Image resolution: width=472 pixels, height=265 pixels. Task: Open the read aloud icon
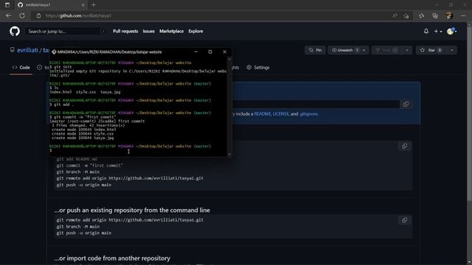(395, 15)
